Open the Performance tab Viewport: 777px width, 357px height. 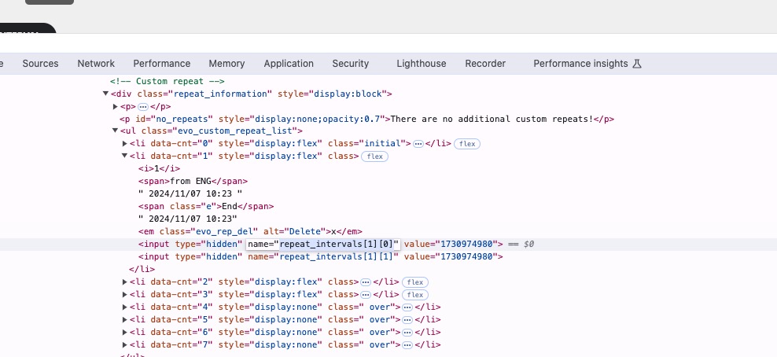[161, 64]
